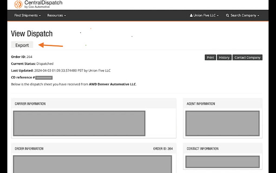The height and width of the screenshot is (173, 276).
Task: Expand the Find Shipments chevron
Action: (39, 15)
